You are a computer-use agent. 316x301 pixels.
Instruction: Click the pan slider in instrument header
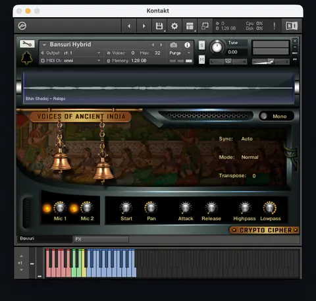pos(228,62)
